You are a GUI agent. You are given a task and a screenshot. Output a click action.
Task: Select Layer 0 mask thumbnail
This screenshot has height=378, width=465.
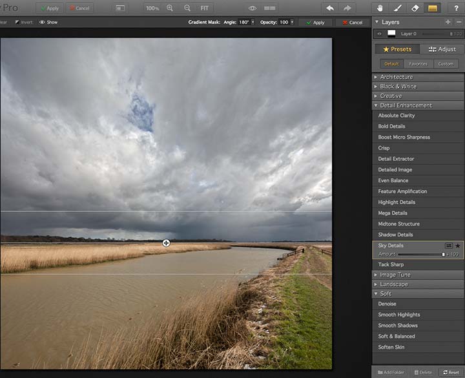[x=391, y=34]
